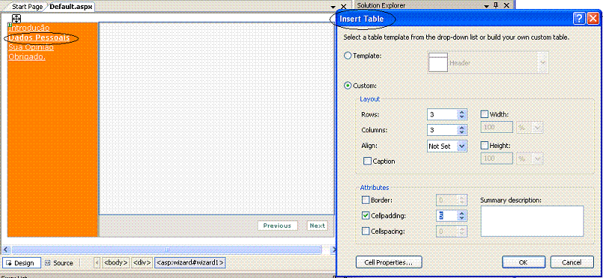Check the Caption checkbox
Image resolution: width=603 pixels, height=278 pixels.
[367, 161]
